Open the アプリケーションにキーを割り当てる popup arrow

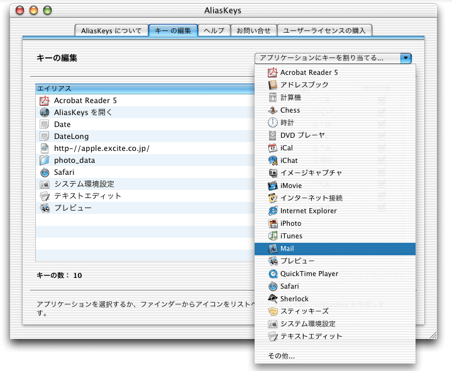tap(405, 58)
